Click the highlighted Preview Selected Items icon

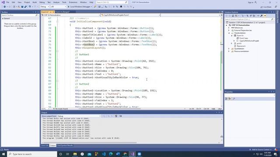click(265, 16)
